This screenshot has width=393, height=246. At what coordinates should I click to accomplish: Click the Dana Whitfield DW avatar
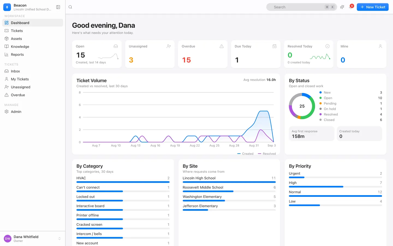[x=8, y=239]
